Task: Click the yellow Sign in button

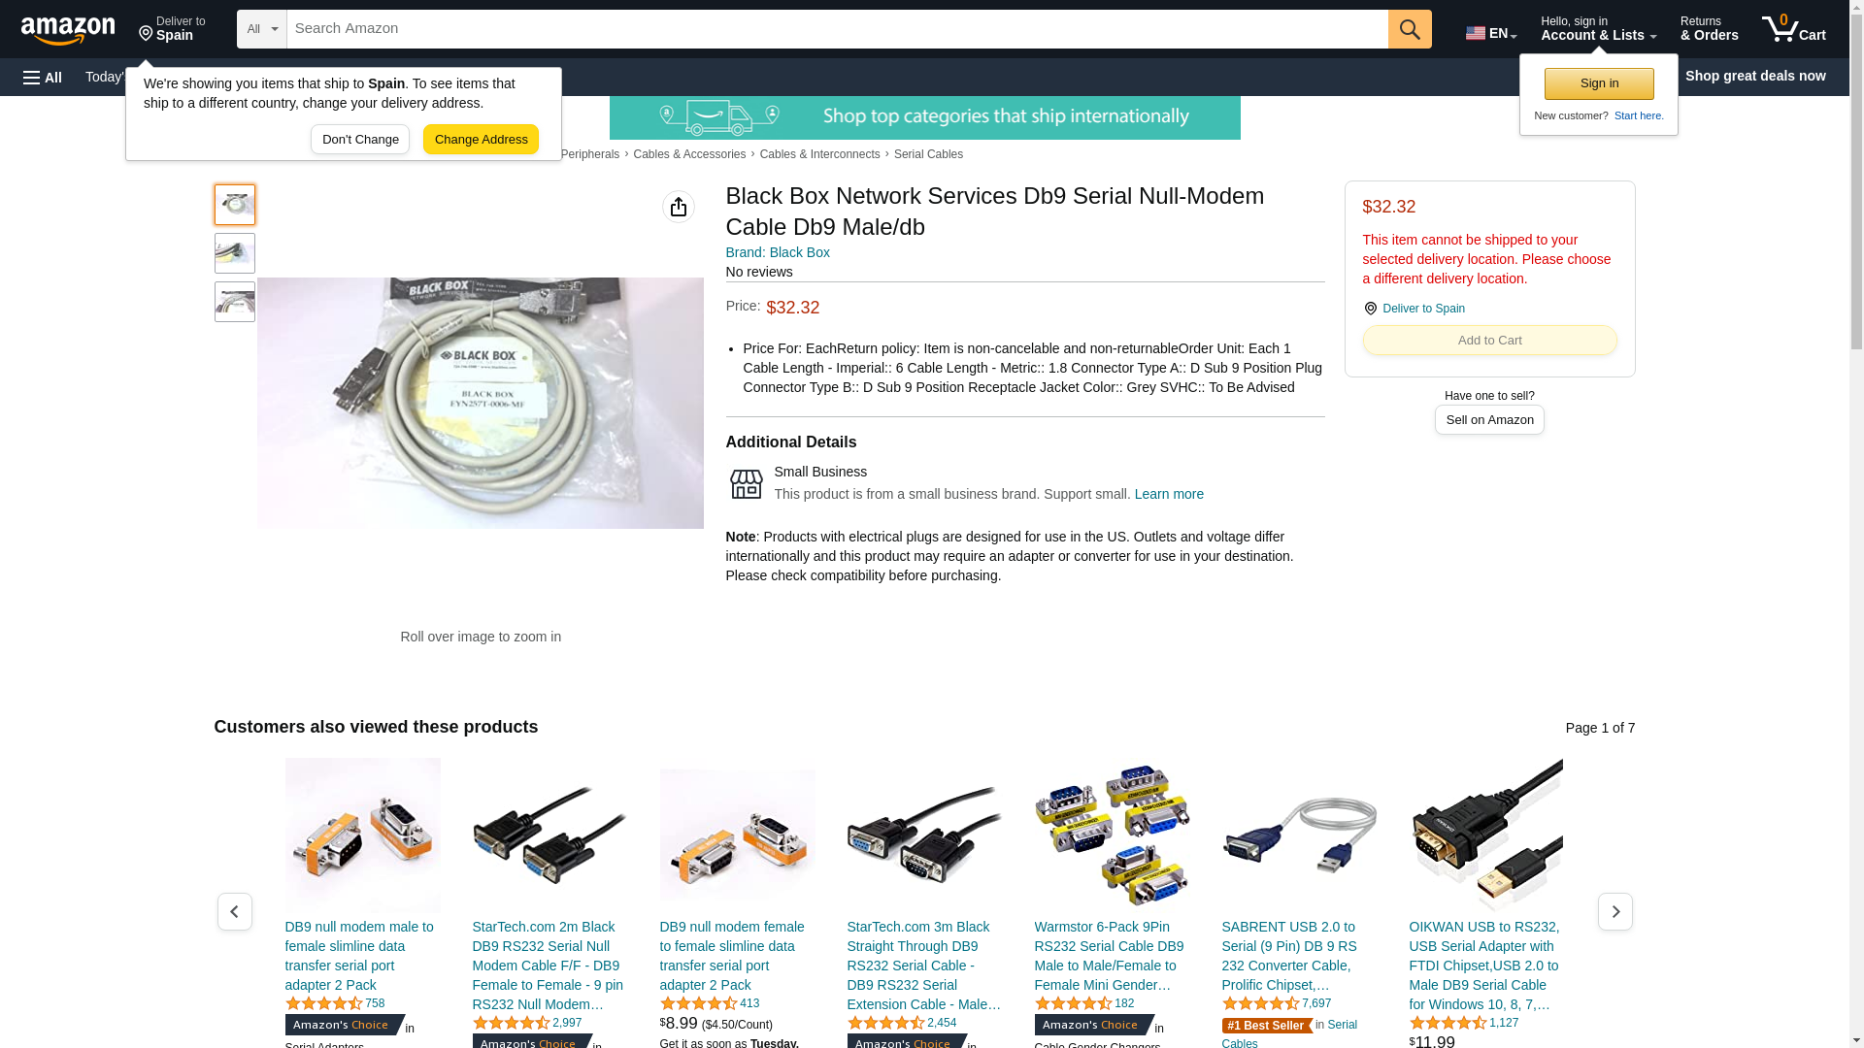Action: point(1599,83)
